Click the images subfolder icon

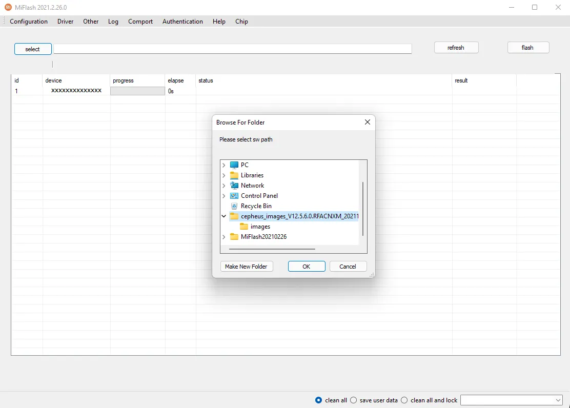coord(244,227)
